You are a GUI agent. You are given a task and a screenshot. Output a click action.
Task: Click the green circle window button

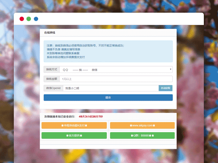pos(29,19)
